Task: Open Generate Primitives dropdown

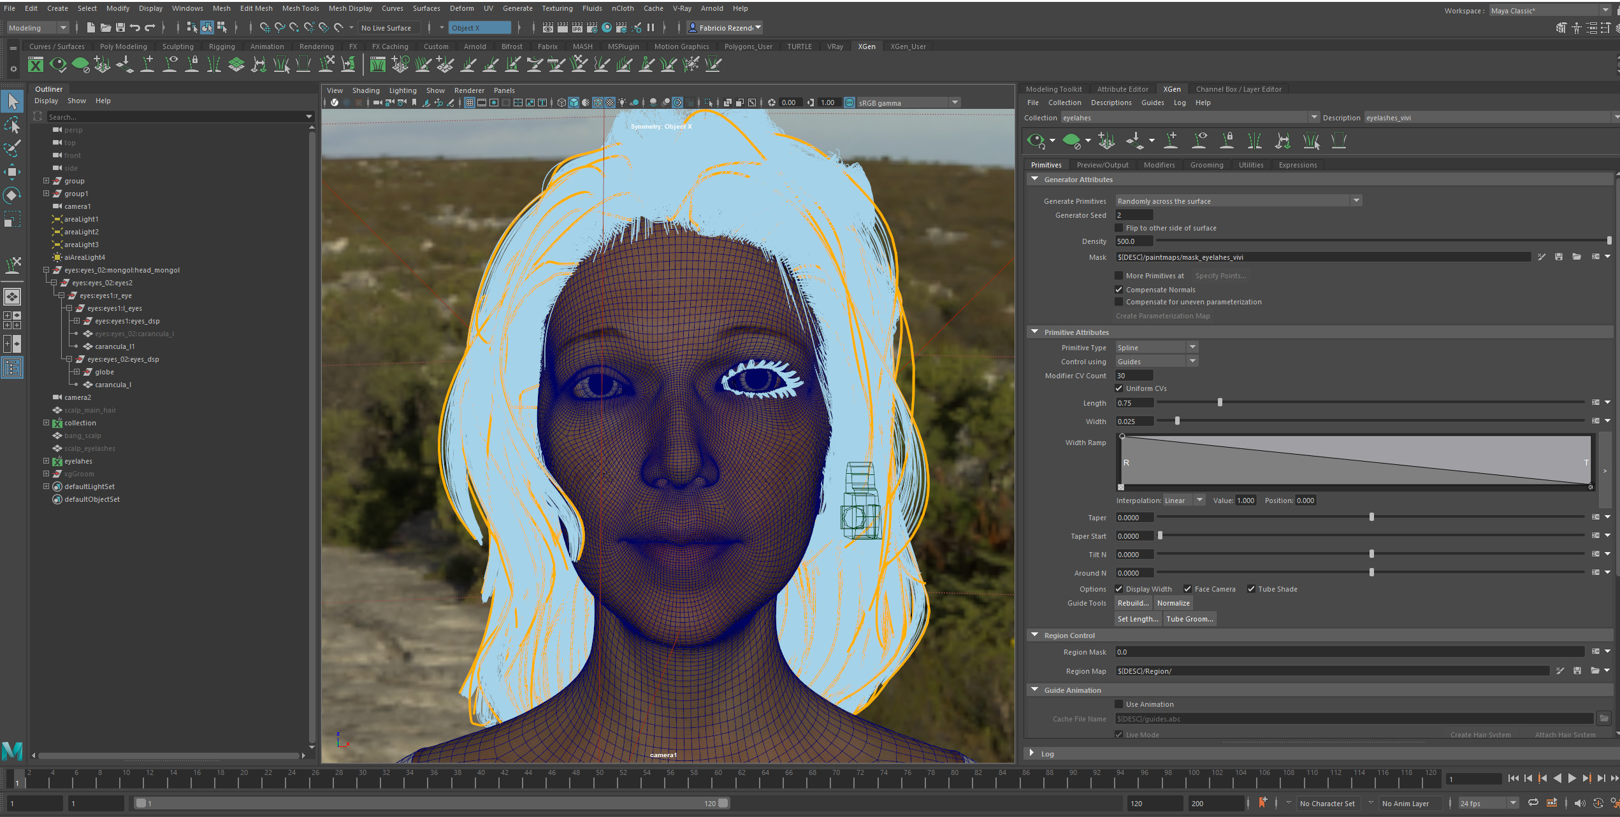Action: click(x=1238, y=201)
